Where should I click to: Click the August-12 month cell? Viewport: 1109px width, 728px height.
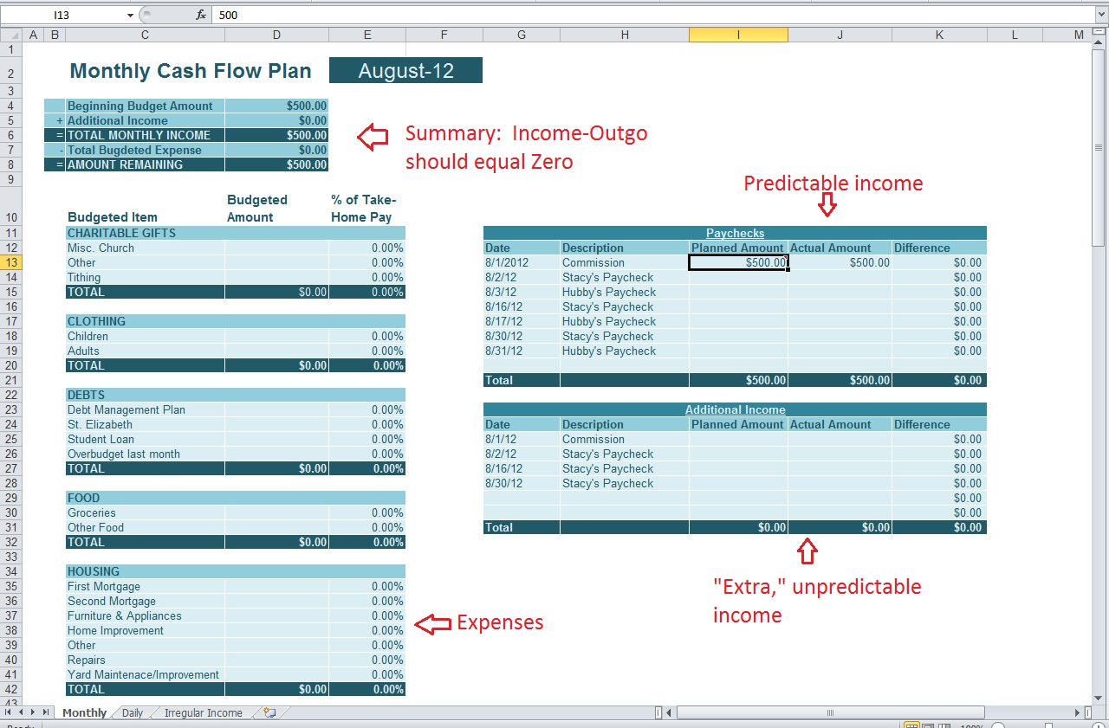(x=405, y=71)
